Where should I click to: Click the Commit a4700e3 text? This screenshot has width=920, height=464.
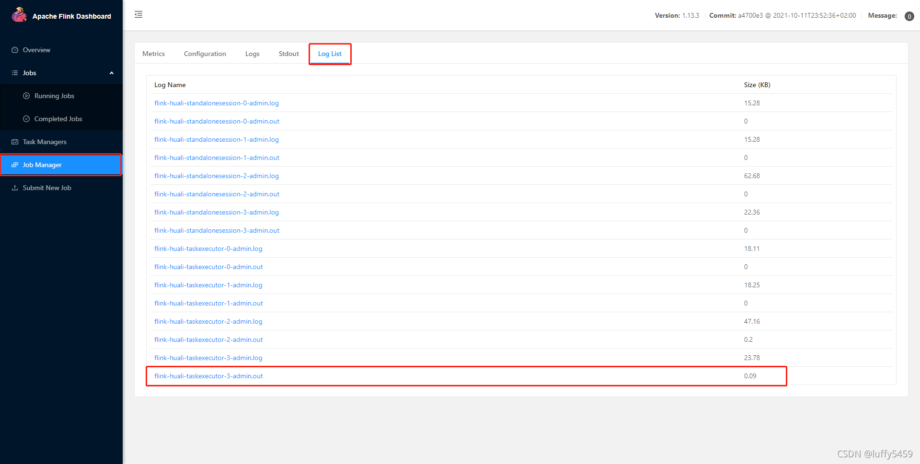pyautogui.click(x=782, y=15)
